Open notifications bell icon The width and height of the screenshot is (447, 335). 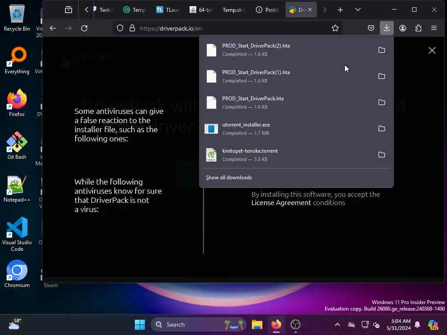(417, 325)
